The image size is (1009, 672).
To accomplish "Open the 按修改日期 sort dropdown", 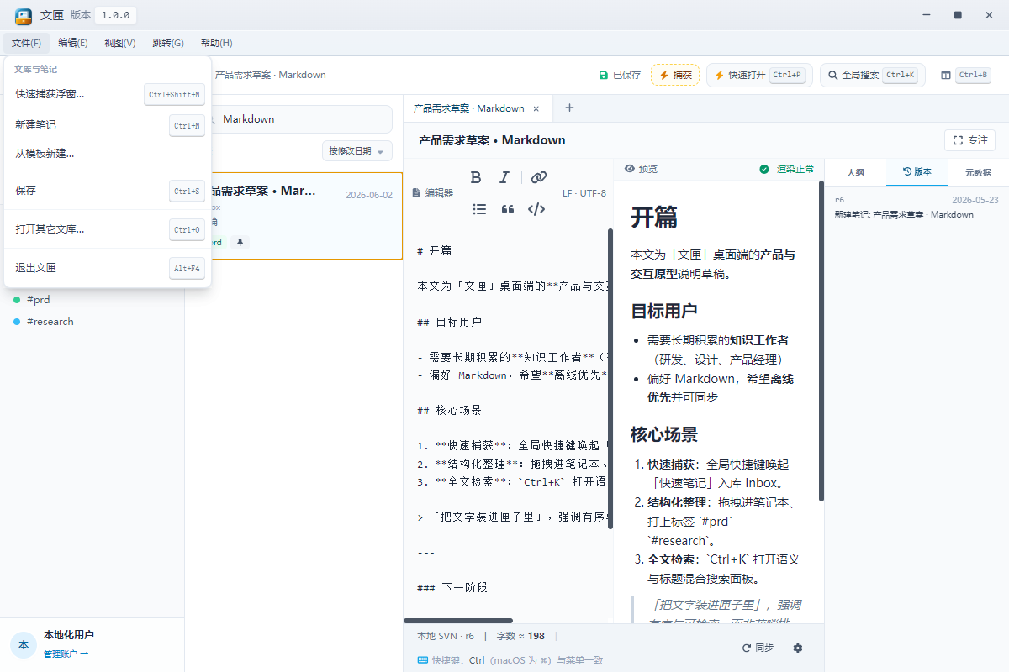I will pyautogui.click(x=357, y=151).
